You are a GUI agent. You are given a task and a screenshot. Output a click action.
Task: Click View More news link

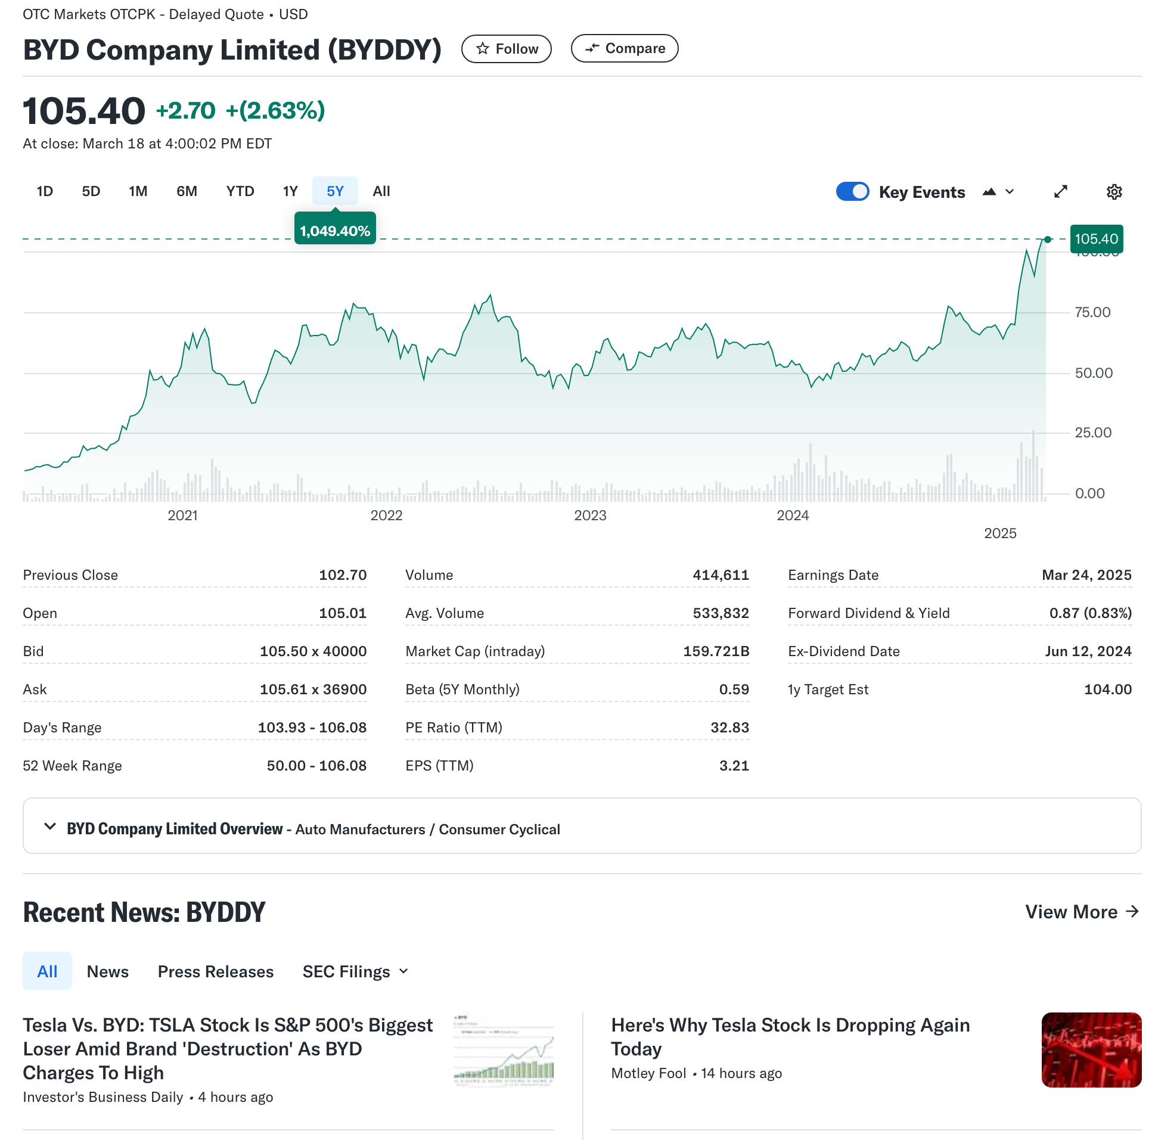click(x=1082, y=912)
